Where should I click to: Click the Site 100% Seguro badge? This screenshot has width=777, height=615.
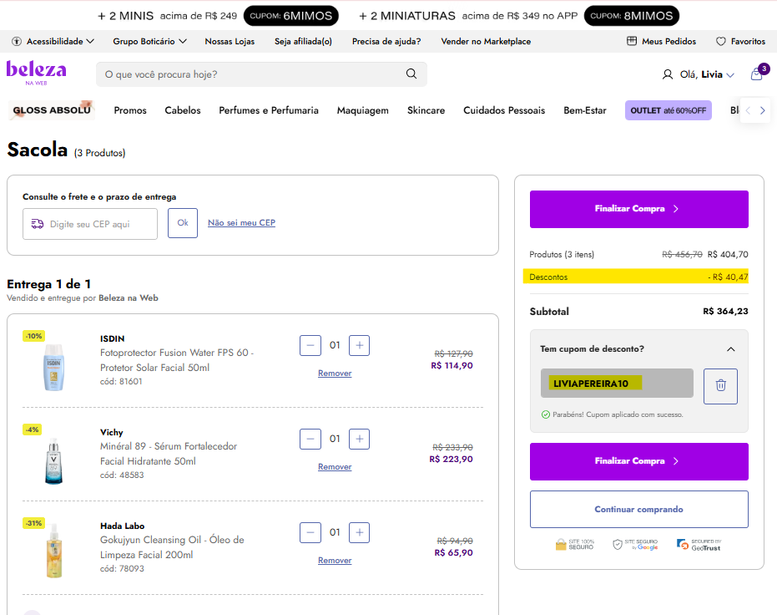point(575,545)
